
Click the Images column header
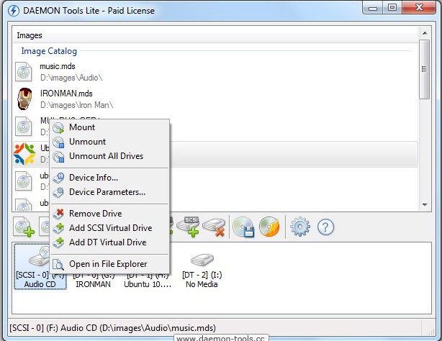[215, 35]
